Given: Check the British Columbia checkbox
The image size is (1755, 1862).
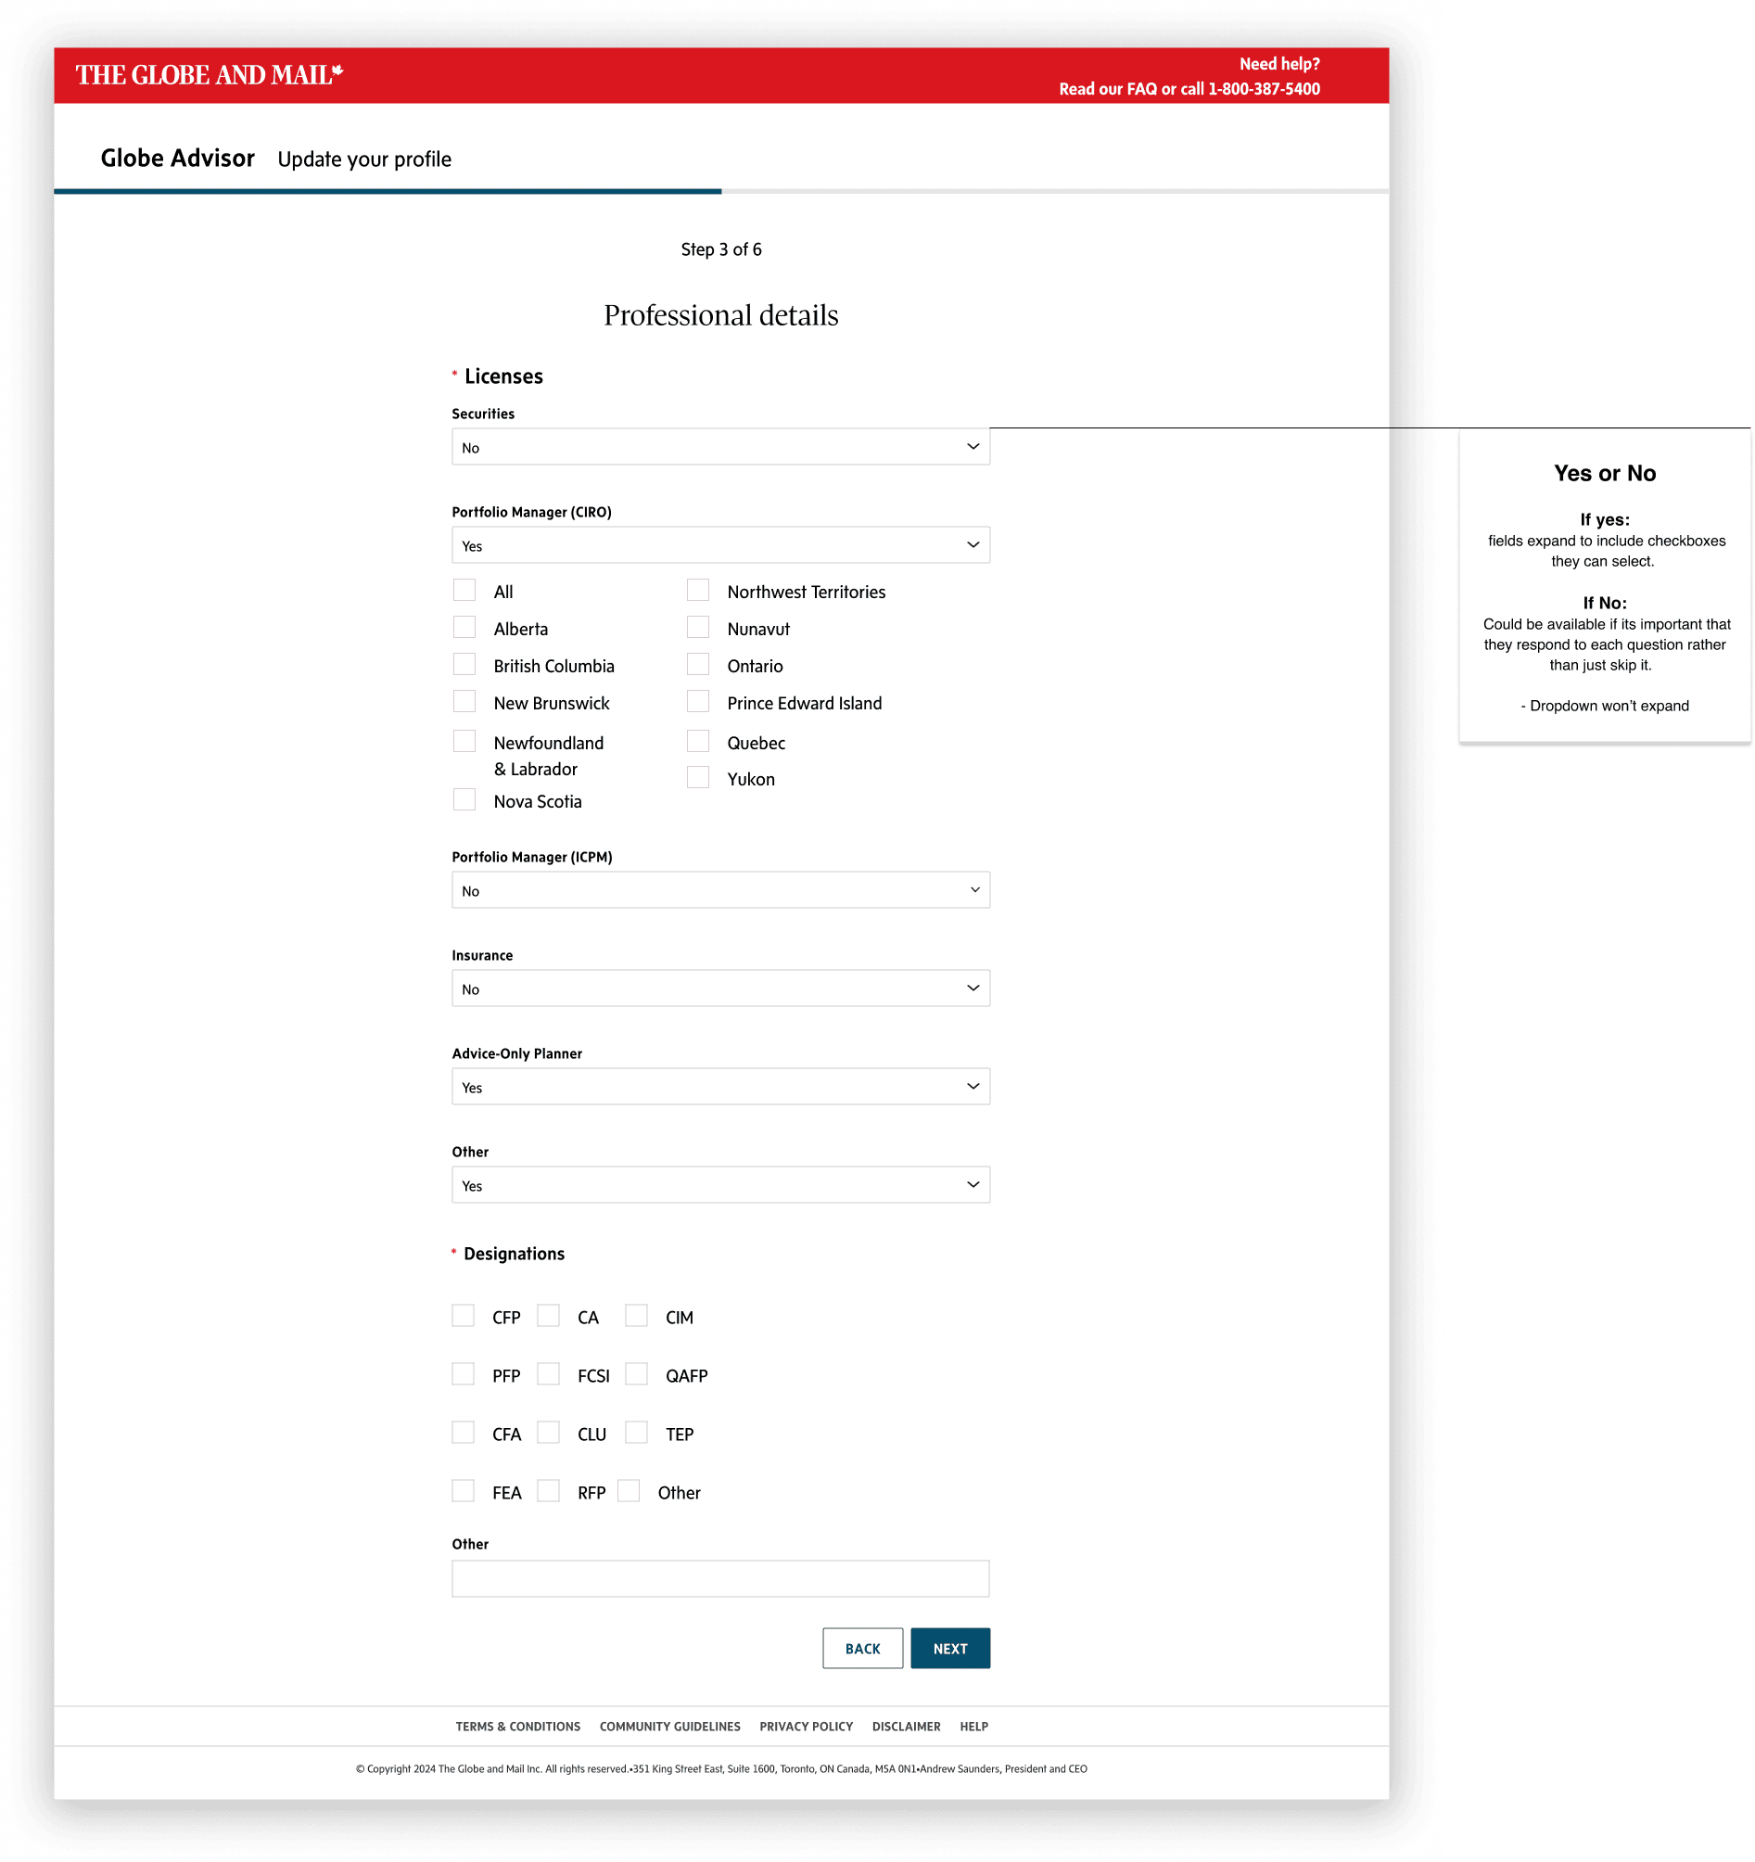Looking at the screenshot, I should tap(464, 664).
